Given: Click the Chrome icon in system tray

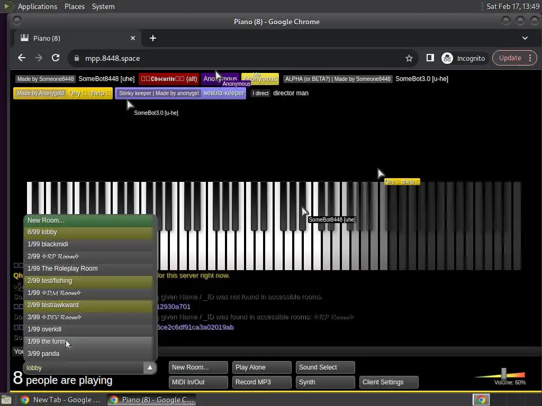Looking at the screenshot, I should 481,400.
